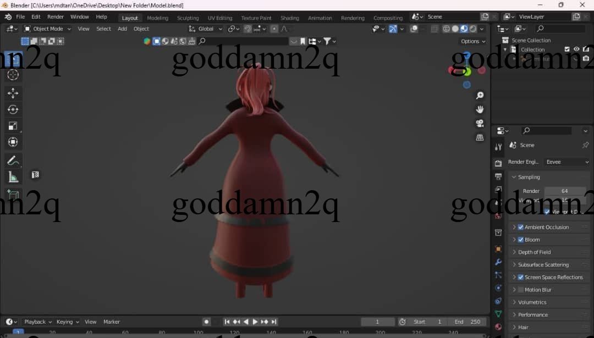Click the End frame field 250
This screenshot has width=594, height=338.
468,322
